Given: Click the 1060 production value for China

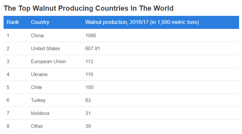Looking at the screenshot, I should (91, 36).
